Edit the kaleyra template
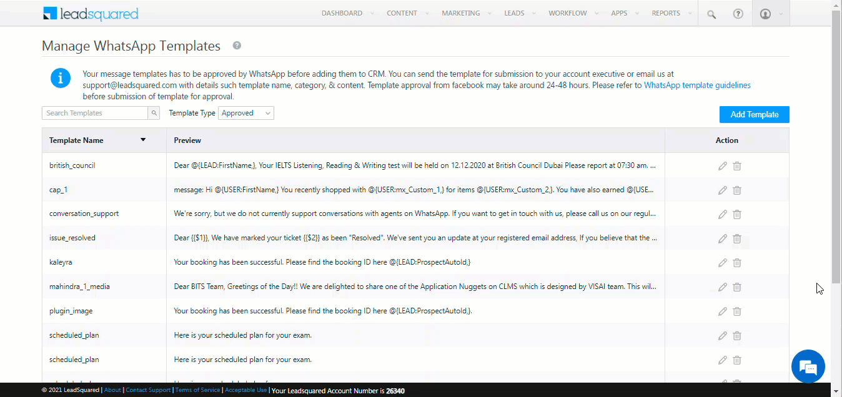Viewport: 842px width, 397px height. point(723,263)
